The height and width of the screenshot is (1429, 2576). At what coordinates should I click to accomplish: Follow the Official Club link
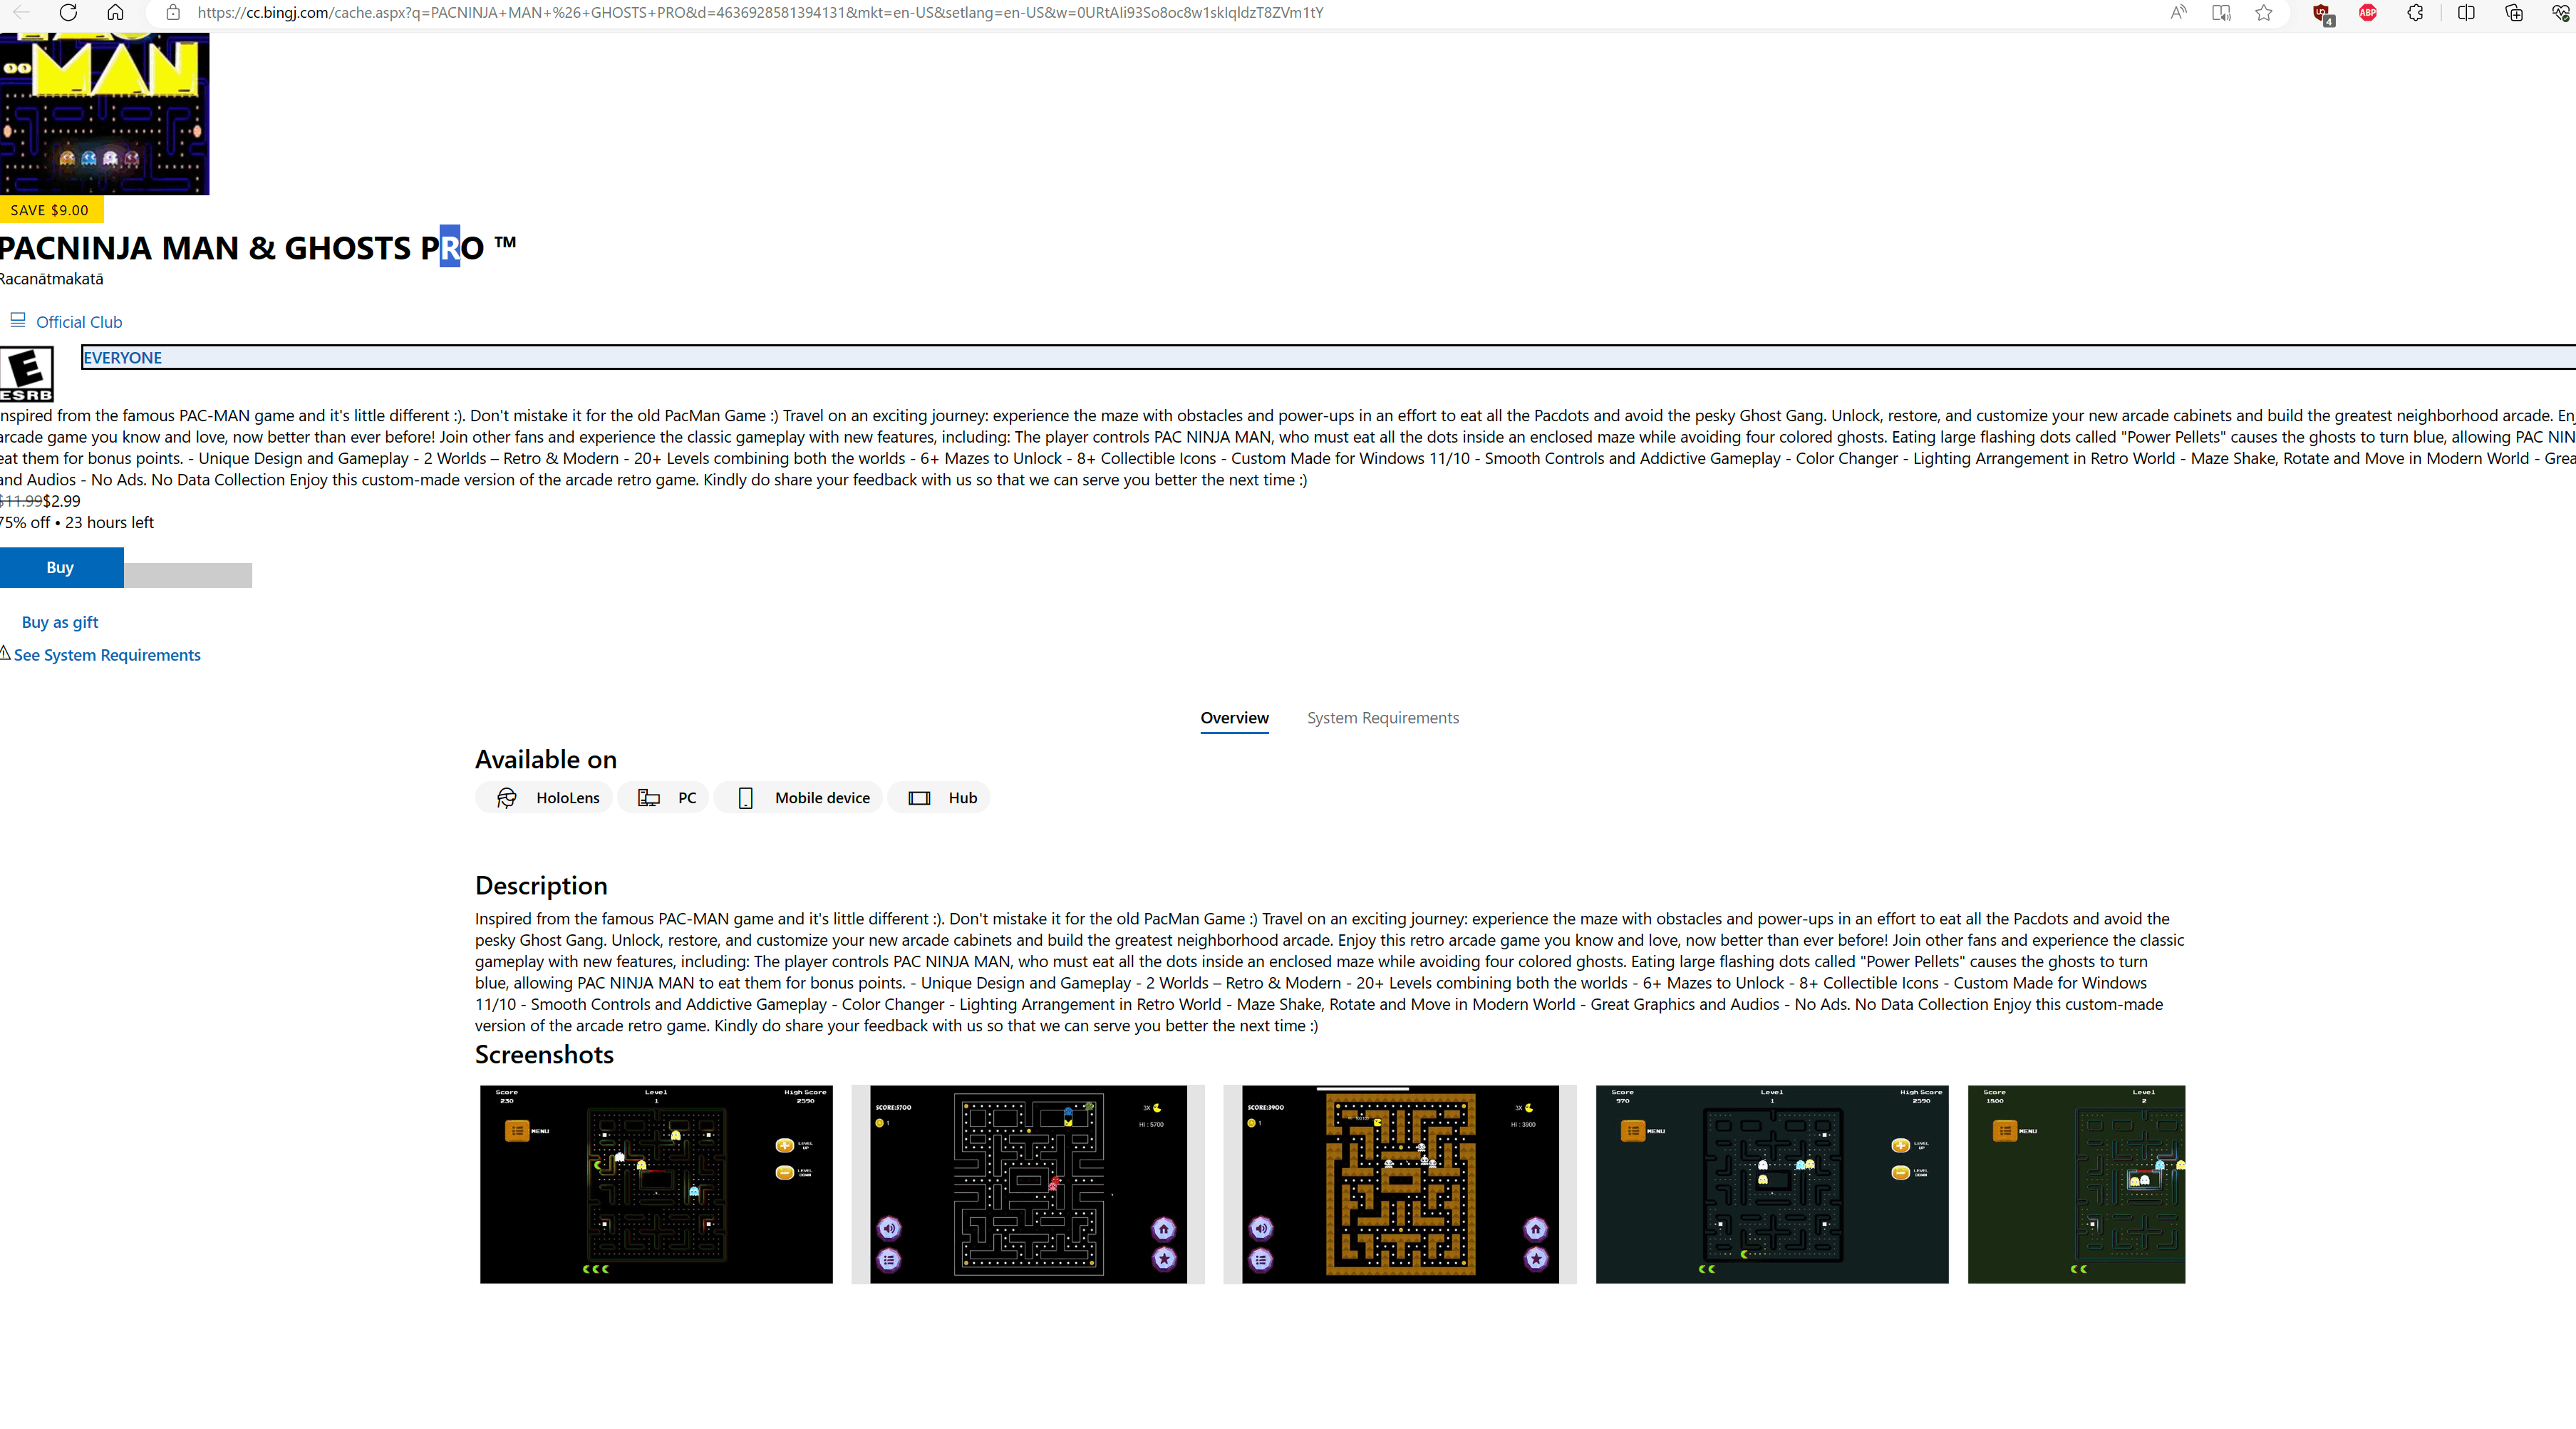79,322
